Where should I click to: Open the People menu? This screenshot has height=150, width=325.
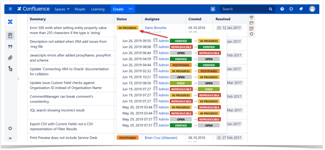click(x=80, y=9)
